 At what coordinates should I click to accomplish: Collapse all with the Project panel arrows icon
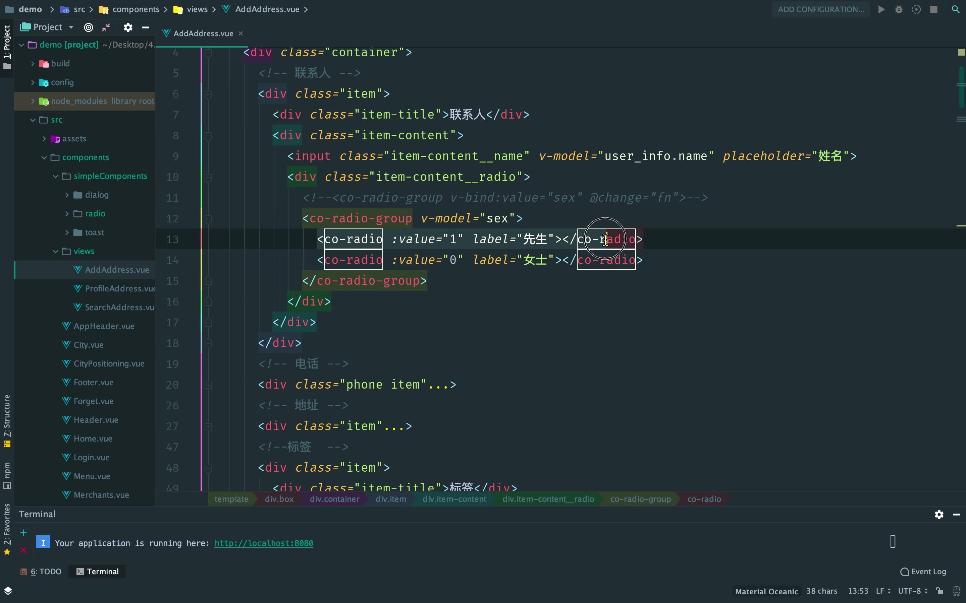click(106, 27)
